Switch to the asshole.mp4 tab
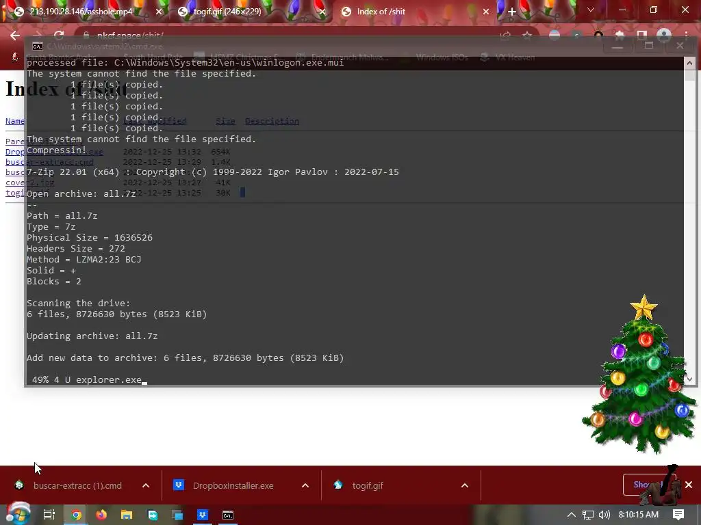The height and width of the screenshot is (525, 701). click(81, 12)
